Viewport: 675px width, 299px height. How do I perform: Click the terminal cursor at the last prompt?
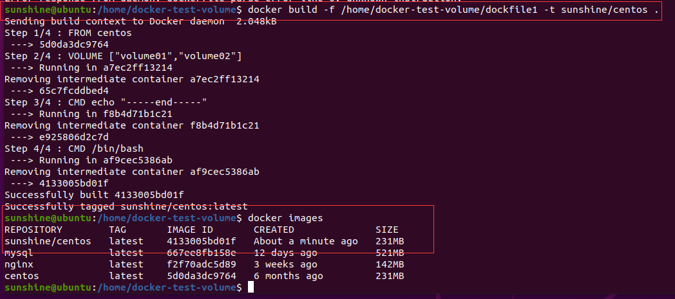251,287
